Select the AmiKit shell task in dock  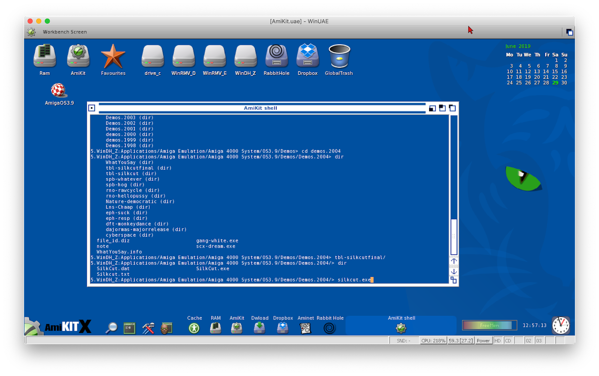click(401, 325)
